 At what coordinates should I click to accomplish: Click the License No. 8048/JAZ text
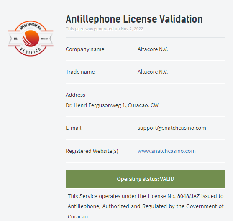coord(174,196)
